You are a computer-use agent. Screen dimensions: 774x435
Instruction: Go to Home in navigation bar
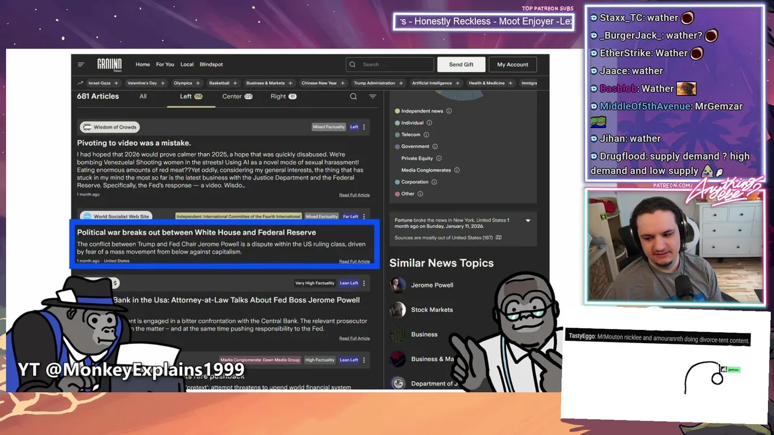[x=143, y=64]
